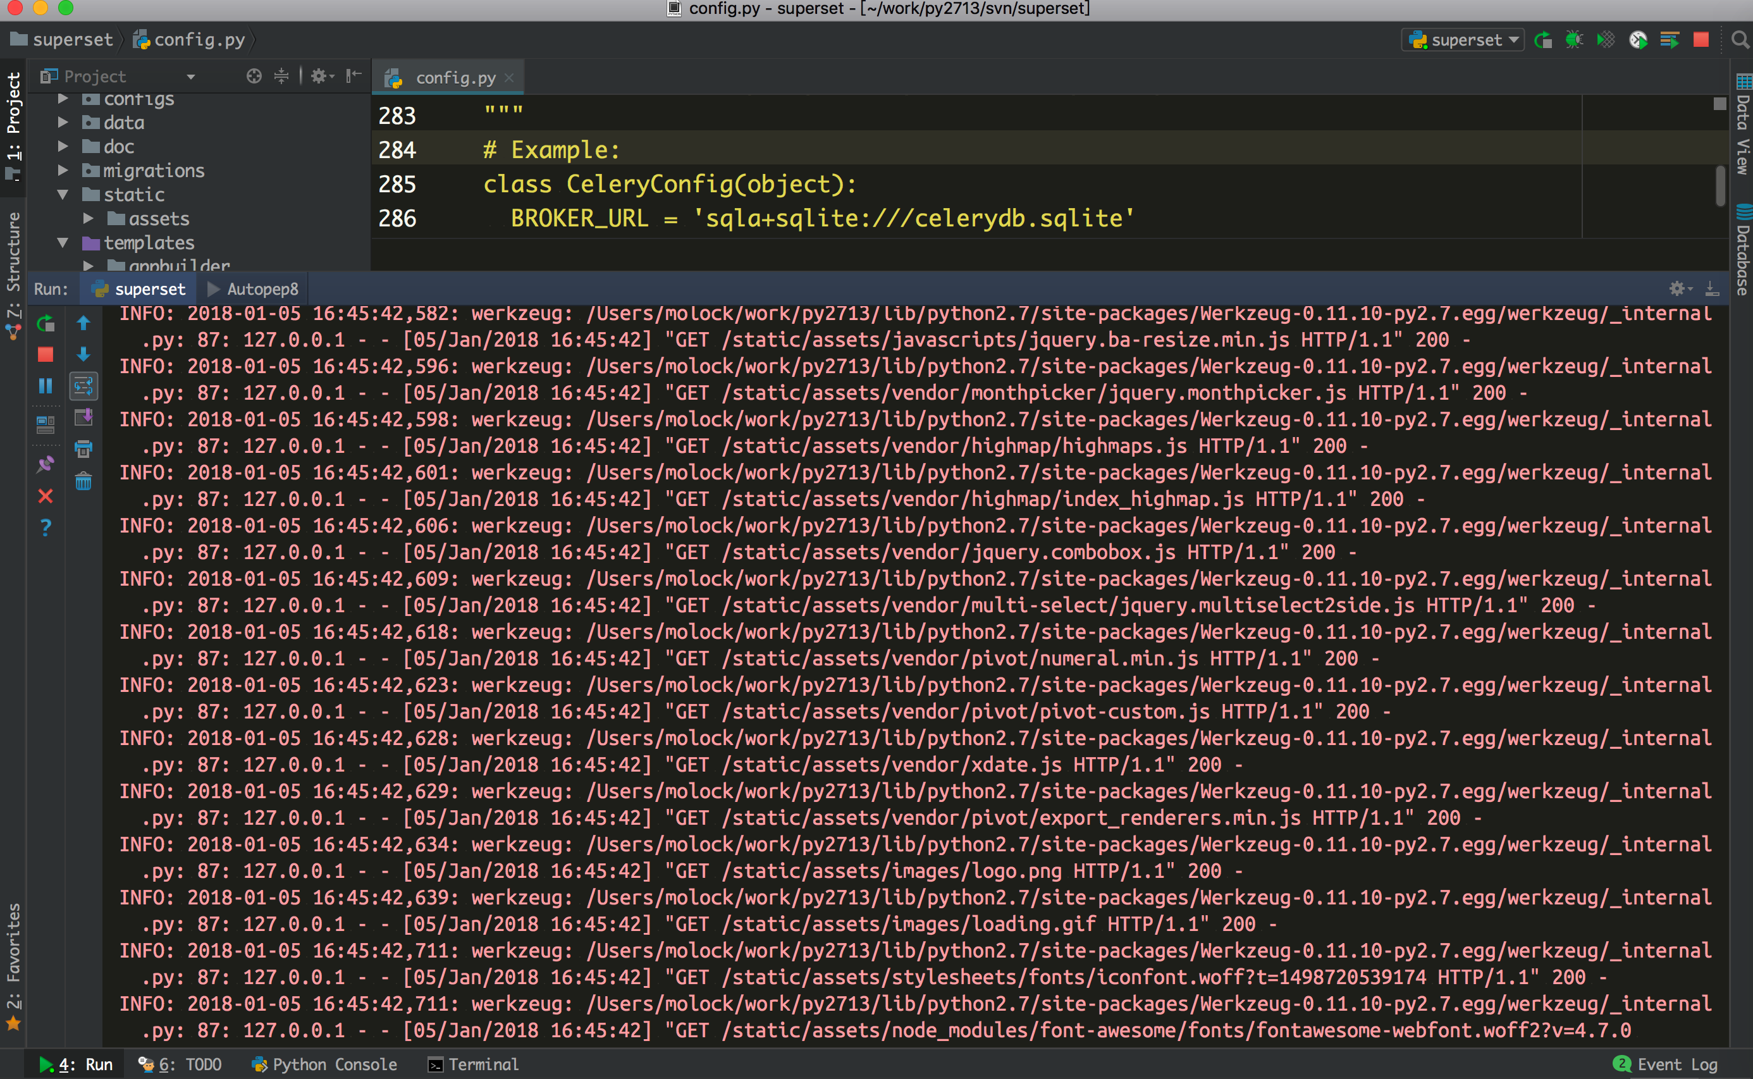Click the editor vertical scrollbar thumb
The height and width of the screenshot is (1079, 1753).
1720,185
